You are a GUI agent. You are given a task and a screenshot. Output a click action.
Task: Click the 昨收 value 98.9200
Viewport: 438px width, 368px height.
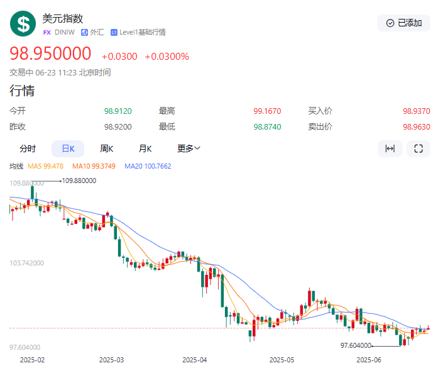click(118, 127)
